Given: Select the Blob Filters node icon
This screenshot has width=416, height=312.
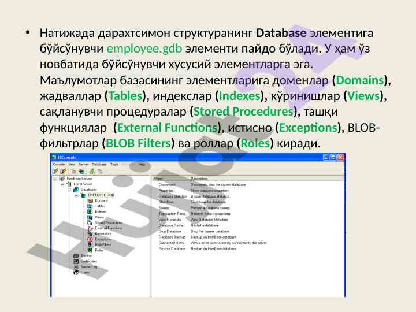Looking at the screenshot, I should [90, 244].
